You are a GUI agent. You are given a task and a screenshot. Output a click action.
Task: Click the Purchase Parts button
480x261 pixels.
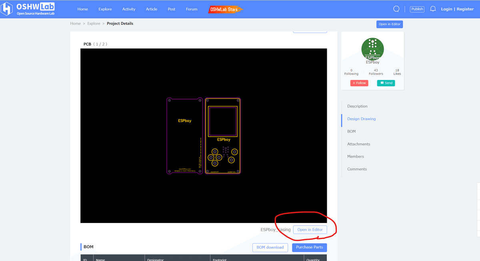coord(310,247)
